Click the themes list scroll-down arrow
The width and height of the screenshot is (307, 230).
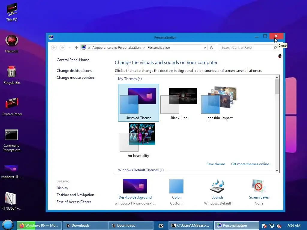[277, 170]
